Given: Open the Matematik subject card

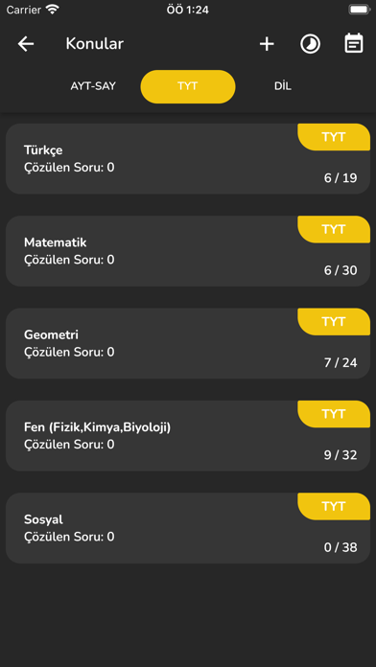Looking at the screenshot, I should (x=188, y=251).
